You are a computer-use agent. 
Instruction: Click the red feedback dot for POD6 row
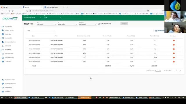[174, 62]
